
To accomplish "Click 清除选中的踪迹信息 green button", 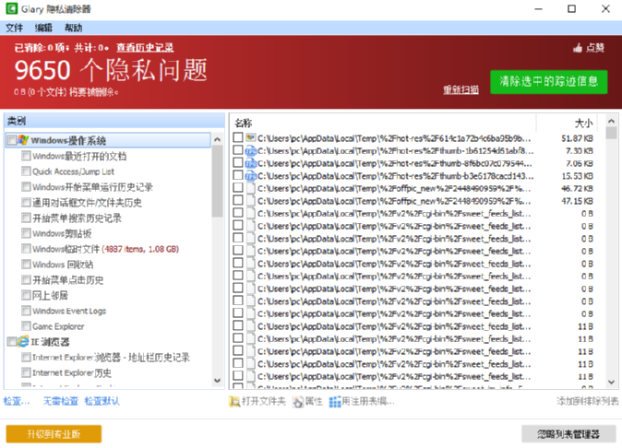I will click(548, 82).
